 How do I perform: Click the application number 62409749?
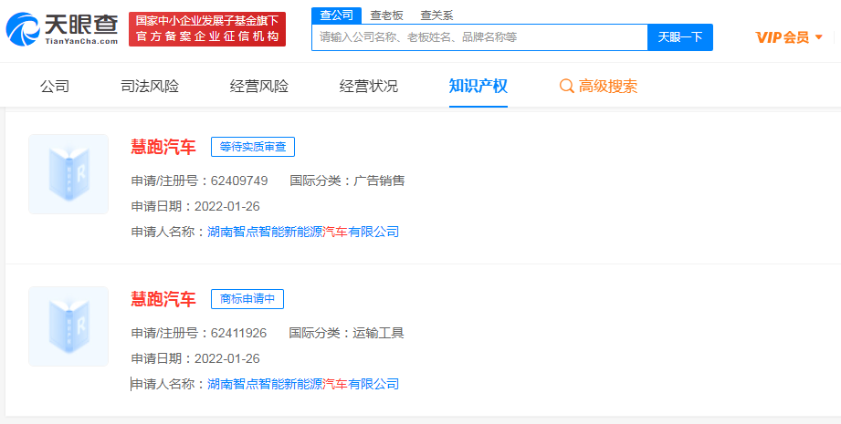click(239, 181)
